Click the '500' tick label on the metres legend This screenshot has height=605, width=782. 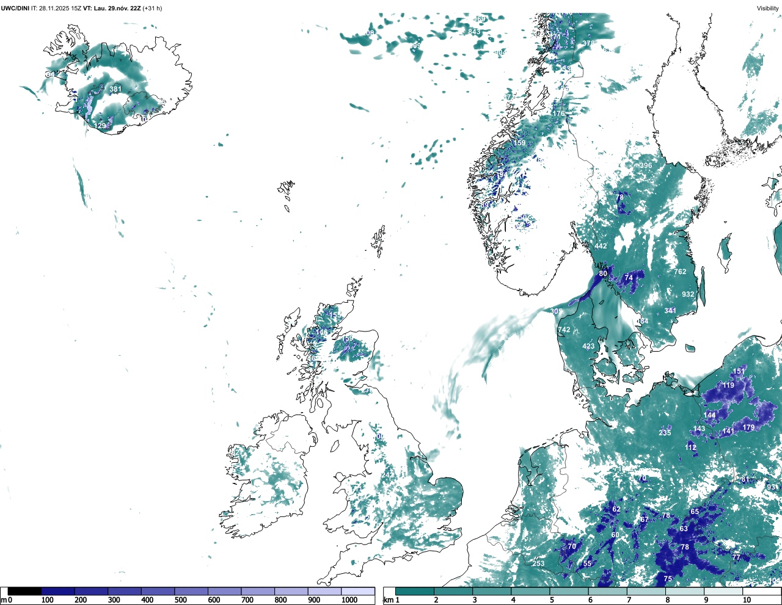[x=180, y=600]
